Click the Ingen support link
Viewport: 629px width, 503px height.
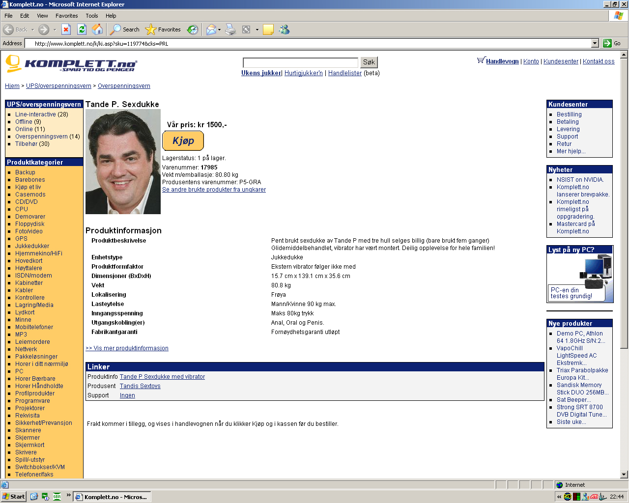(x=127, y=395)
